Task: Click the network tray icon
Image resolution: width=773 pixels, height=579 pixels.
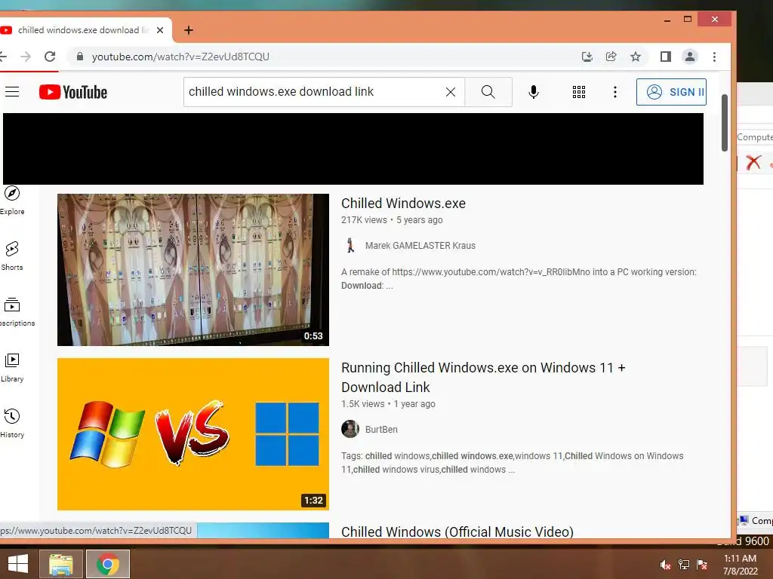Action: 684,565
